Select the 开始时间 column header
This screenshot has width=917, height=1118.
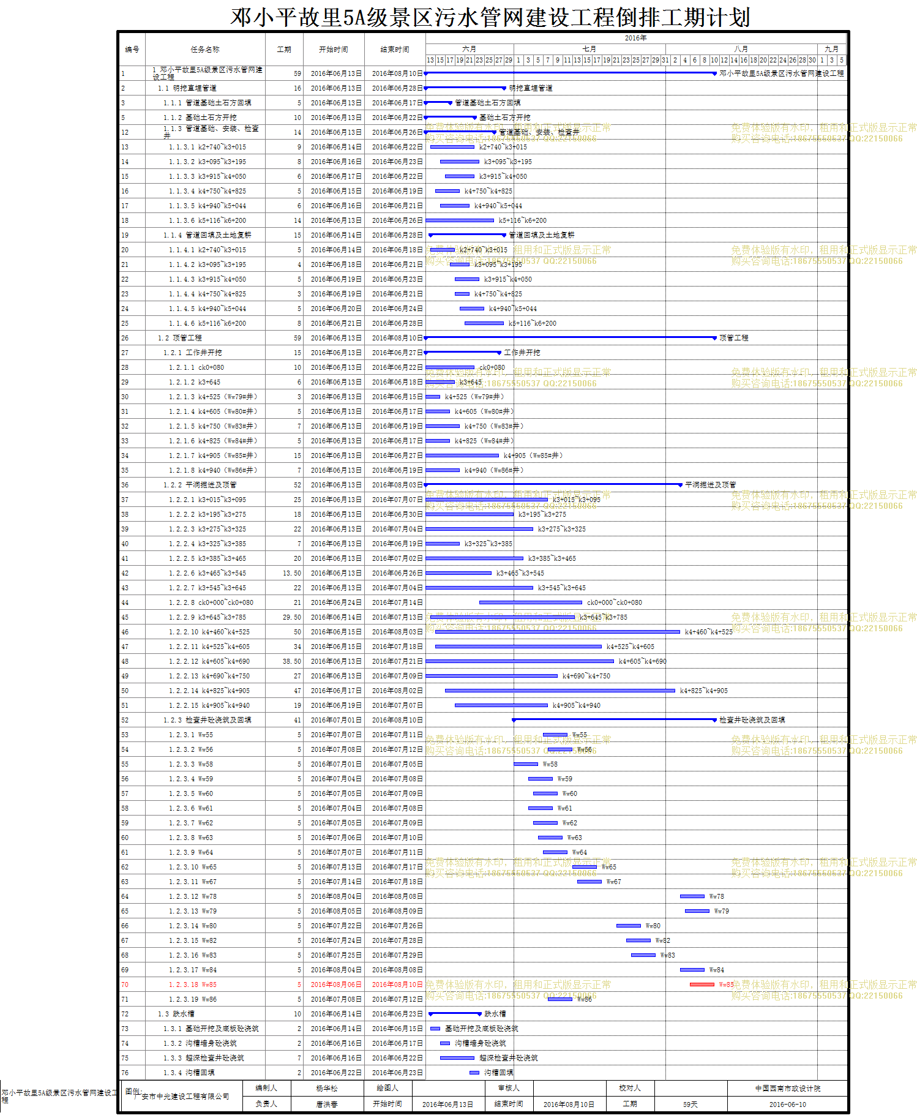coord(334,50)
